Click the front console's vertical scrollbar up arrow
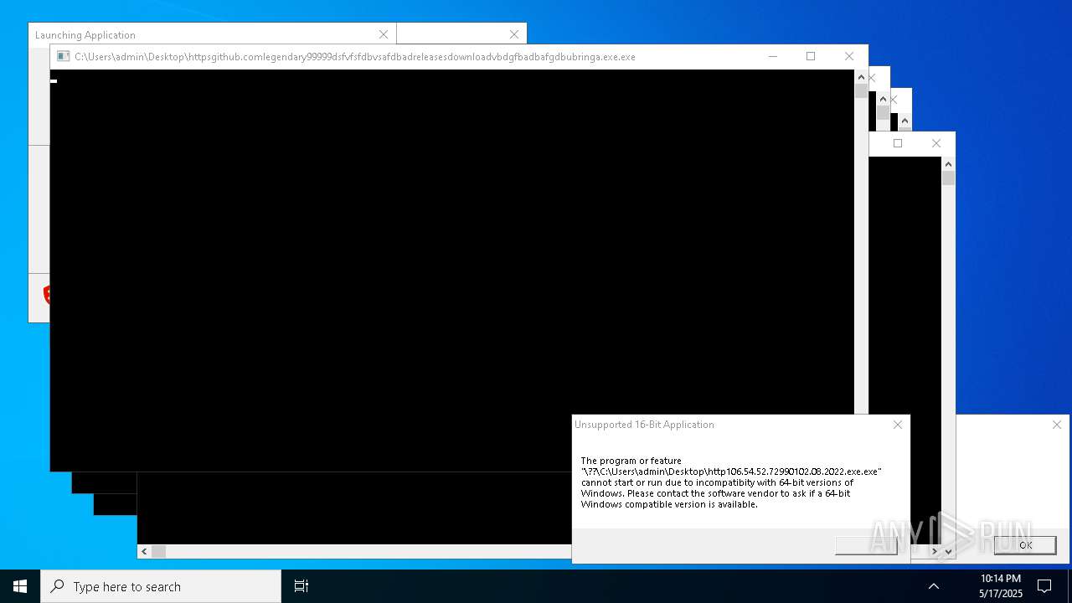1072x603 pixels. click(861, 77)
